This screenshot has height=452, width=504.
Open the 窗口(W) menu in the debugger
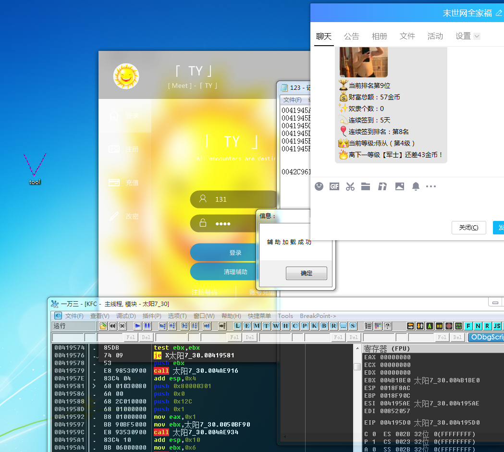(204, 316)
